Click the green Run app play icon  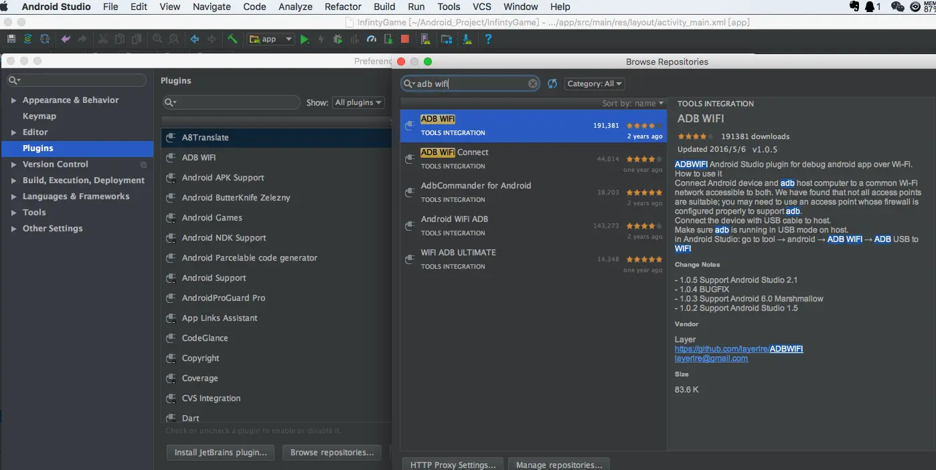point(305,39)
